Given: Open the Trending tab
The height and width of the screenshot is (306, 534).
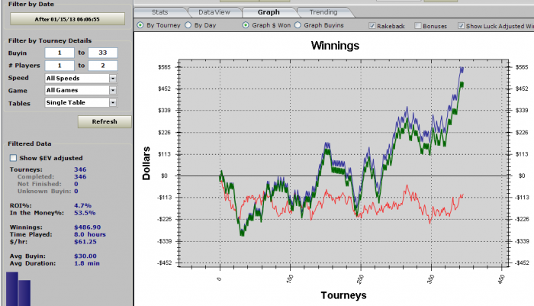Looking at the screenshot, I should [x=323, y=12].
